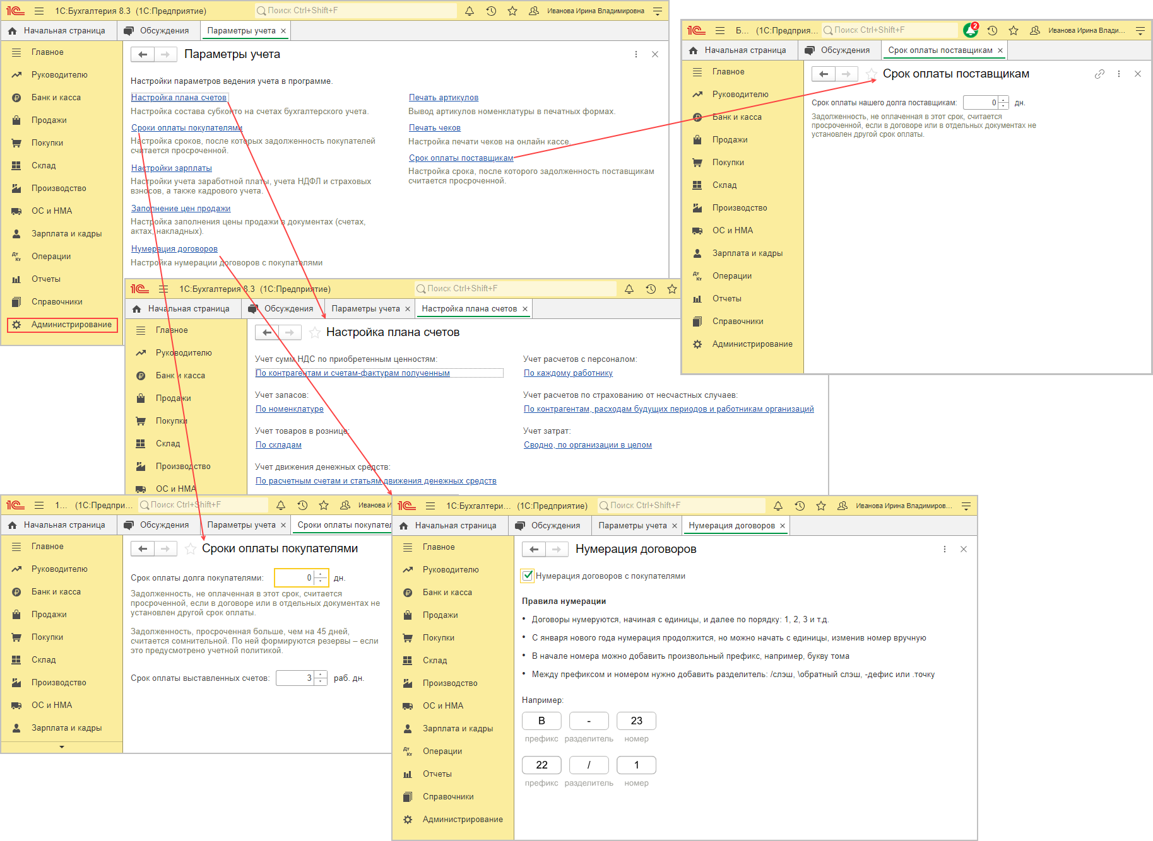Click green notification bell with badge 2

971,30
